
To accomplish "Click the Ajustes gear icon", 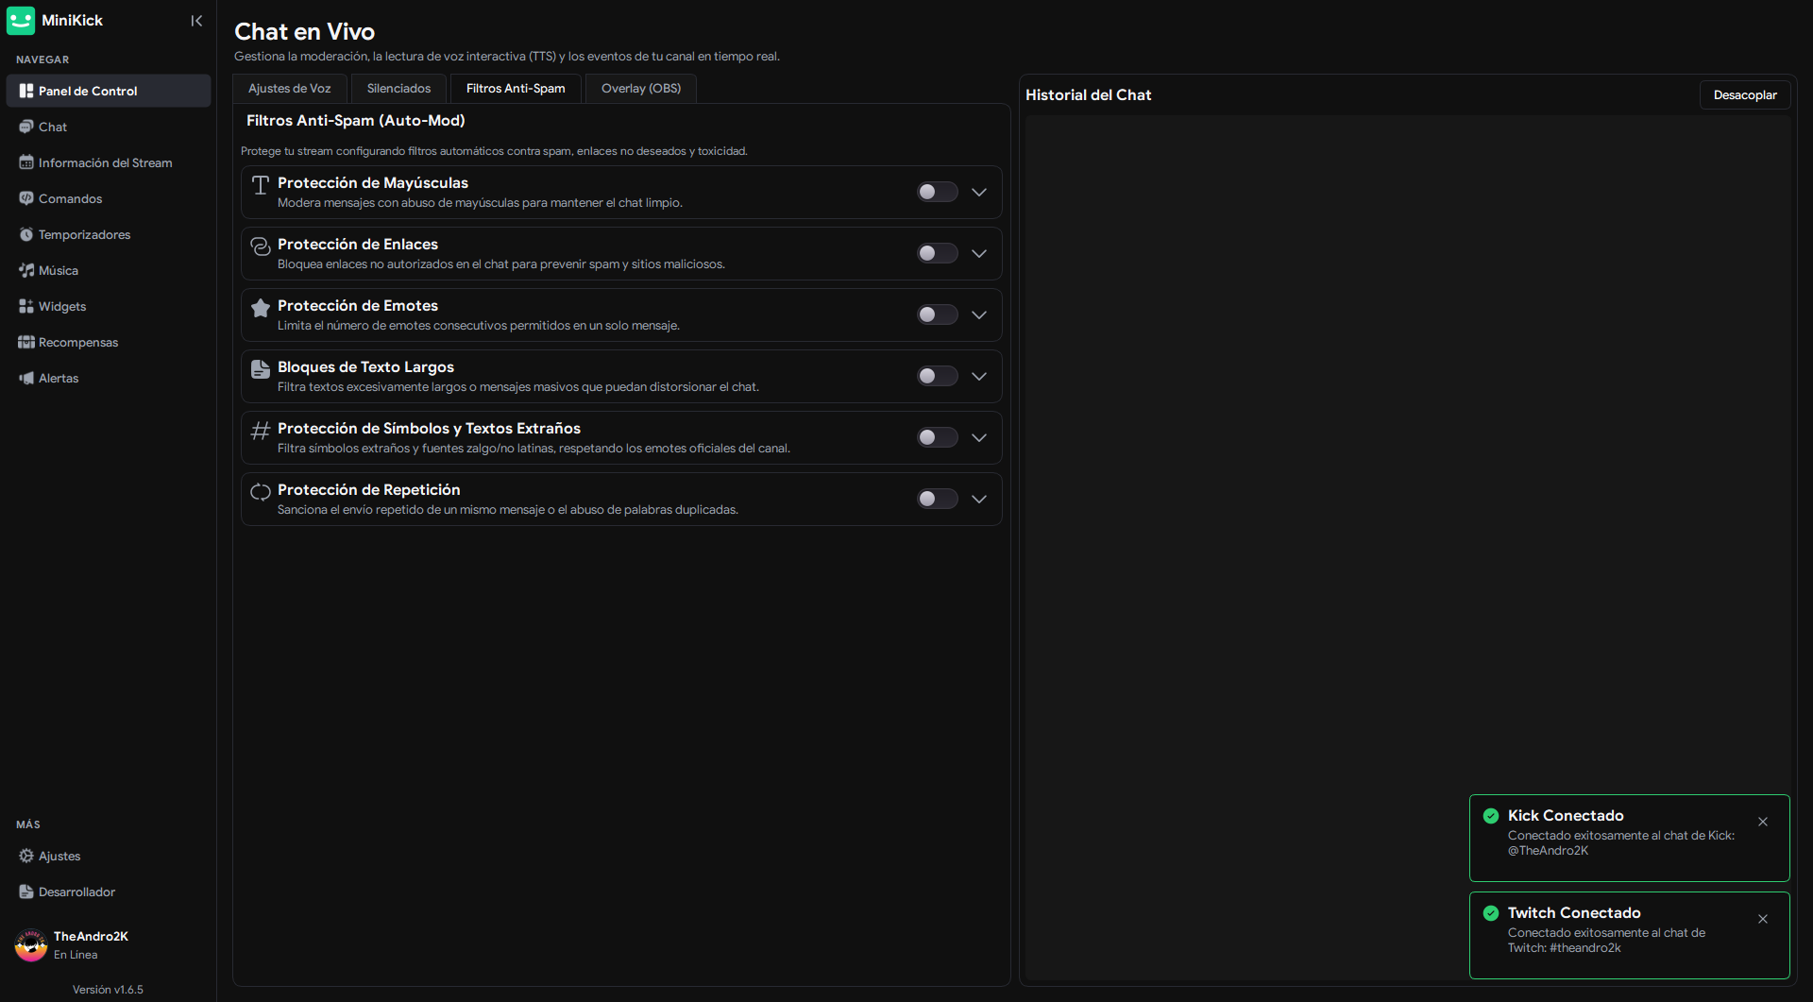I will [x=26, y=856].
